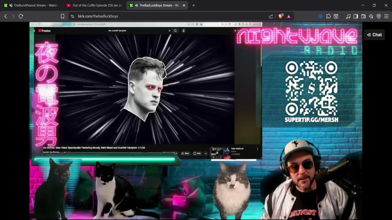Image resolution: width=392 pixels, height=220 pixels.
Task: Open a new tab with the plus button
Action: (193, 5)
